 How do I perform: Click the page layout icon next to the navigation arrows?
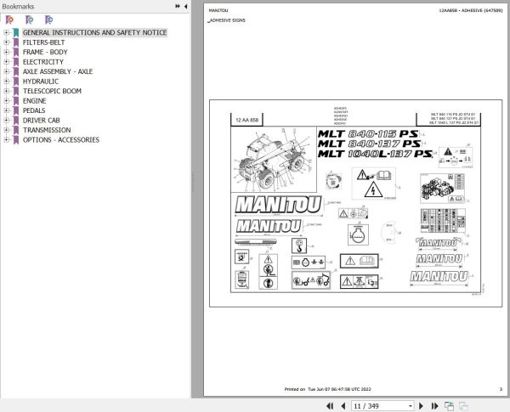pos(449,406)
